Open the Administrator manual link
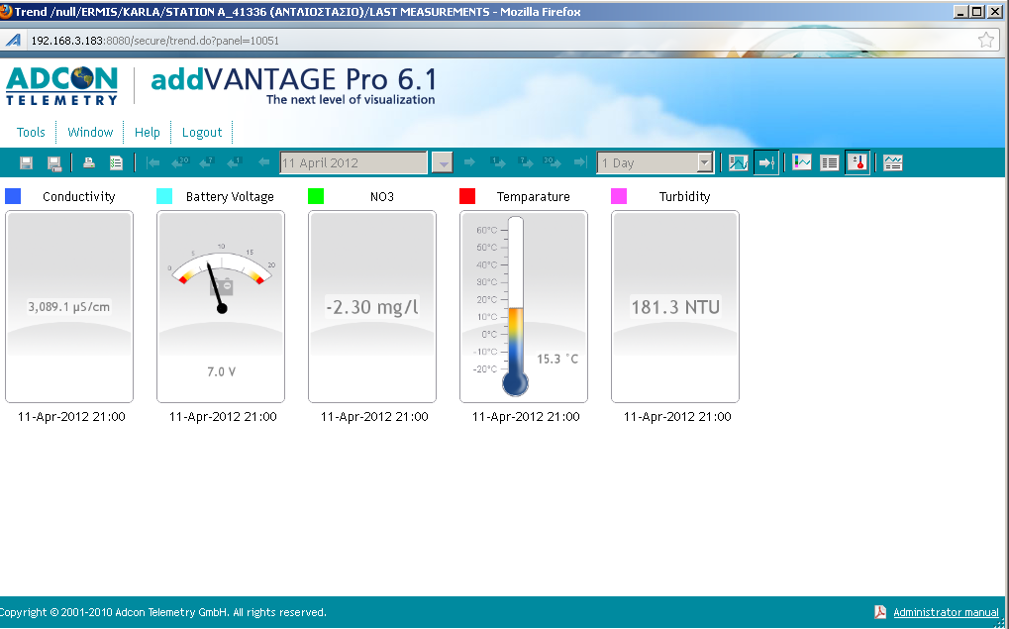 tap(946, 612)
